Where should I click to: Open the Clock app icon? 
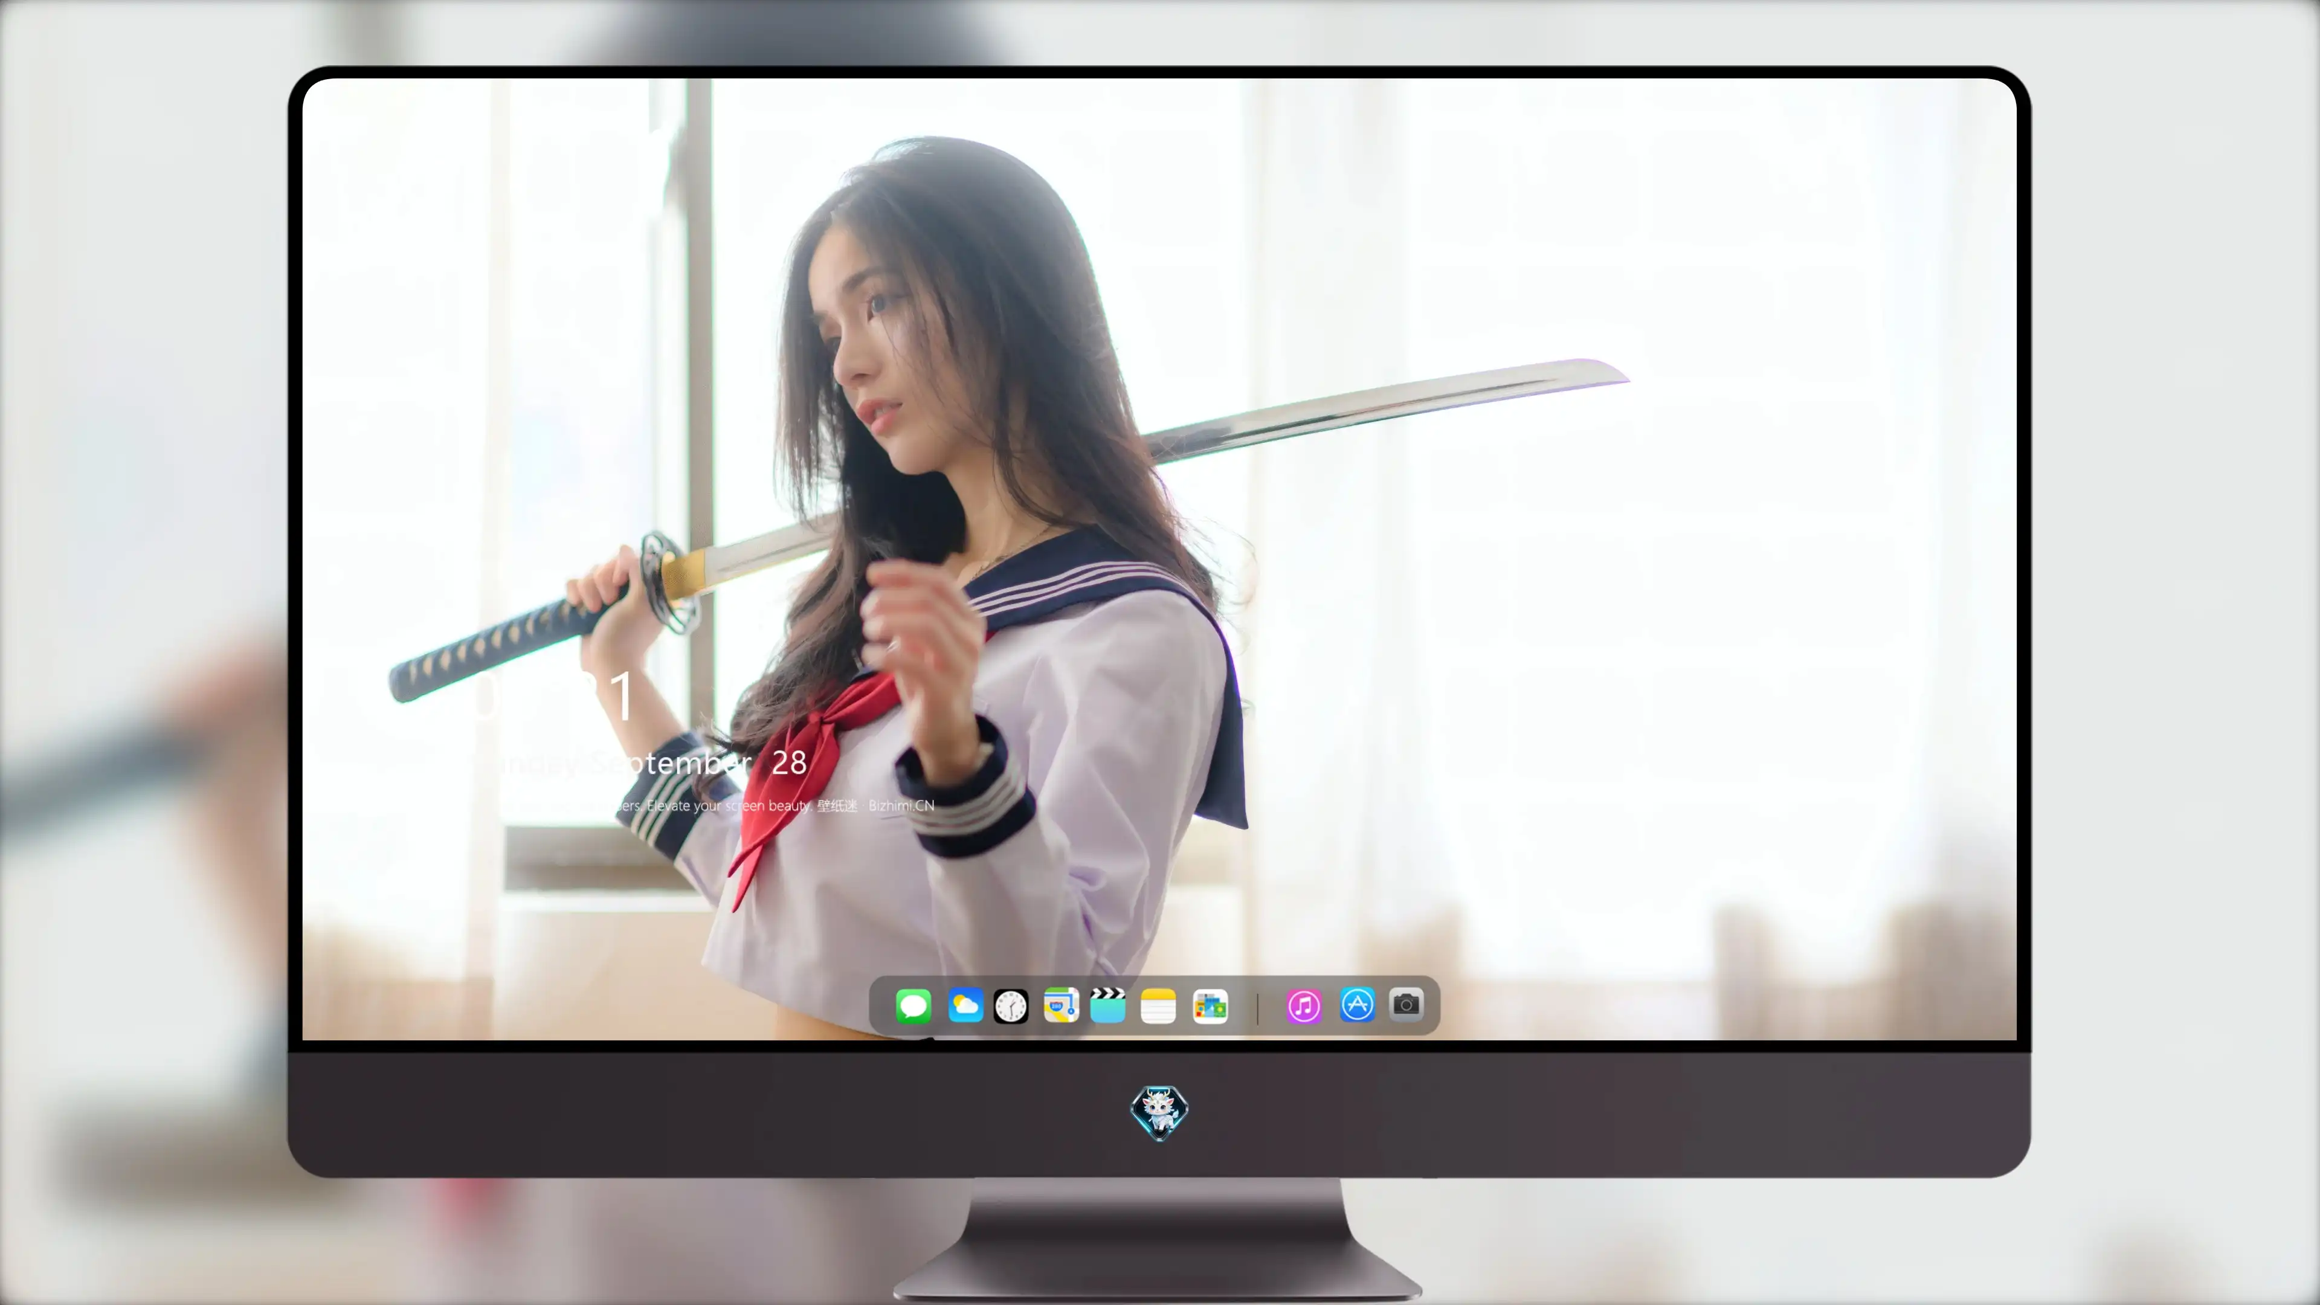point(1011,1006)
